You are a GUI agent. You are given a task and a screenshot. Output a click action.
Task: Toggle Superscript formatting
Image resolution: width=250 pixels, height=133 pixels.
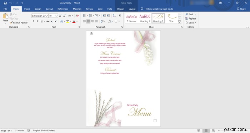coord(56,21)
